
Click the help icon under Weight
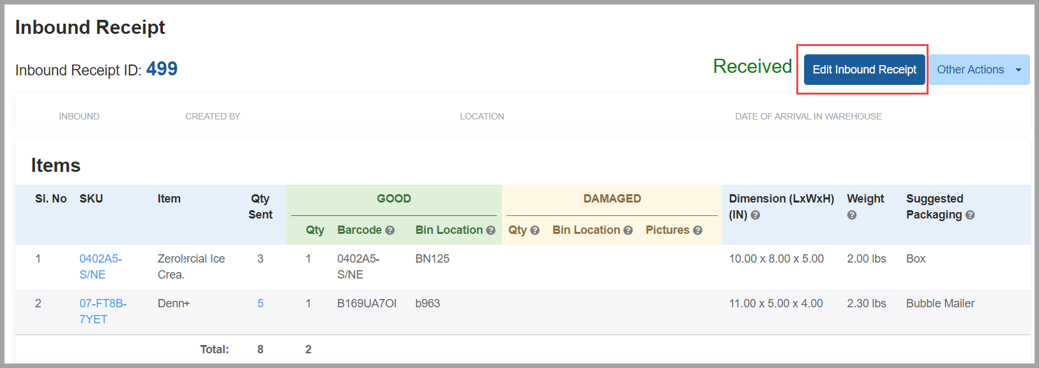click(851, 215)
